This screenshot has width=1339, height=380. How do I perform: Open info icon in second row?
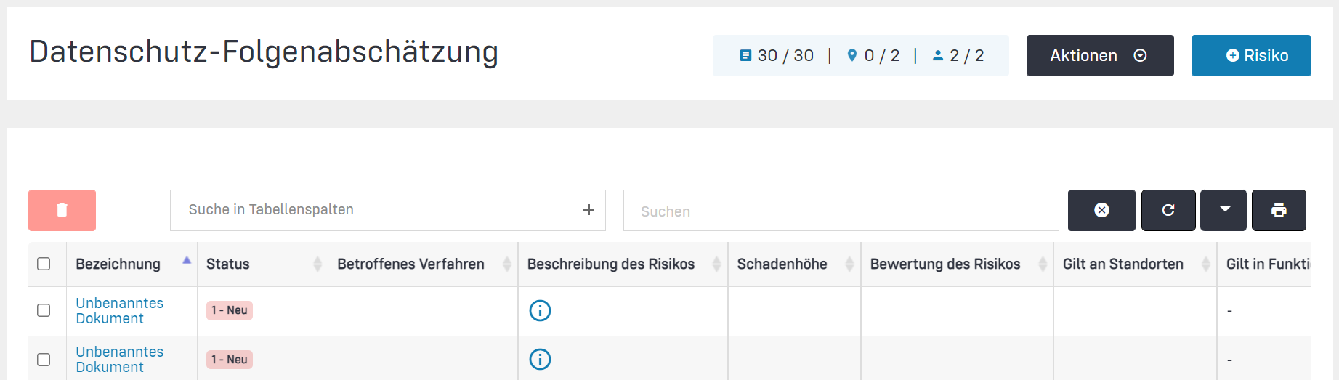click(x=540, y=359)
